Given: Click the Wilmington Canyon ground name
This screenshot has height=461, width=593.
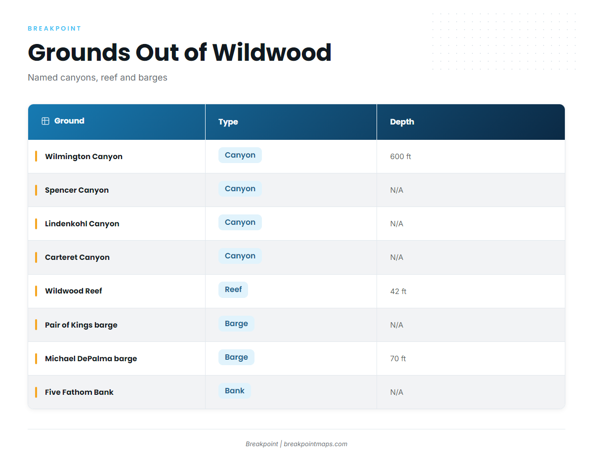Looking at the screenshot, I should pyautogui.click(x=84, y=157).
